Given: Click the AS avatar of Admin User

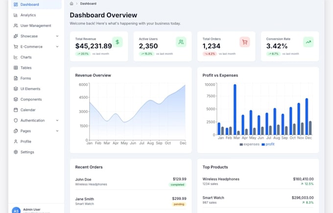Looking at the screenshot, I should point(16,211).
